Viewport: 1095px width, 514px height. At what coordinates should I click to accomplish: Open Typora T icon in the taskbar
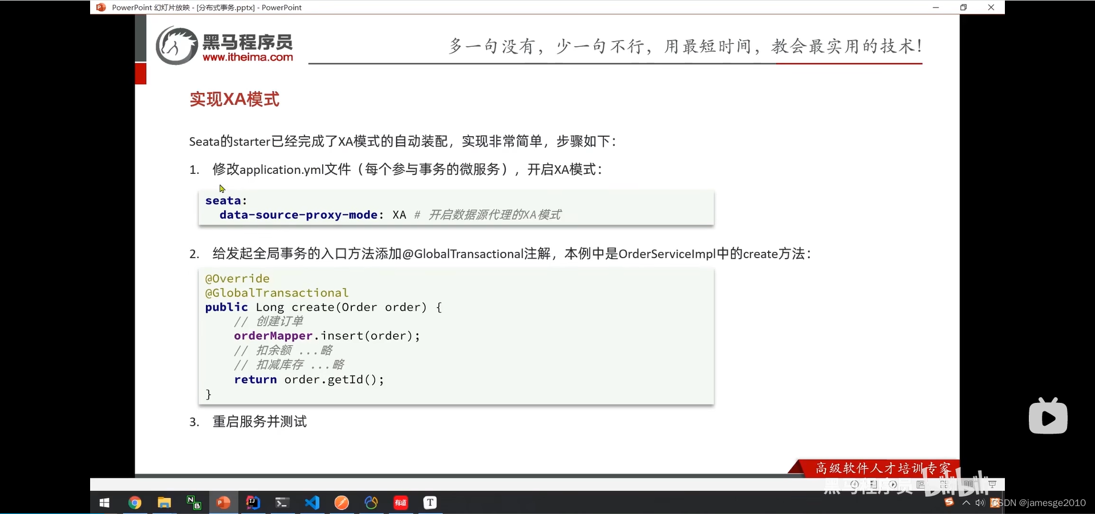(430, 503)
